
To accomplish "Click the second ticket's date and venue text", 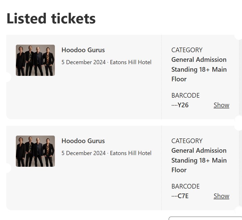I will click(x=106, y=153).
